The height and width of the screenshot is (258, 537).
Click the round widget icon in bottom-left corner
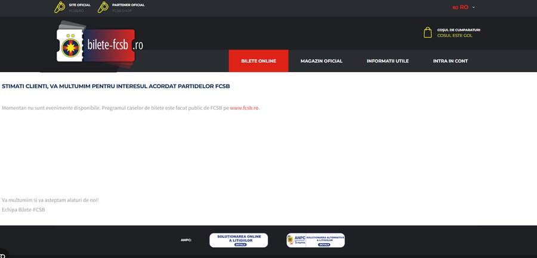[x=2, y=253]
